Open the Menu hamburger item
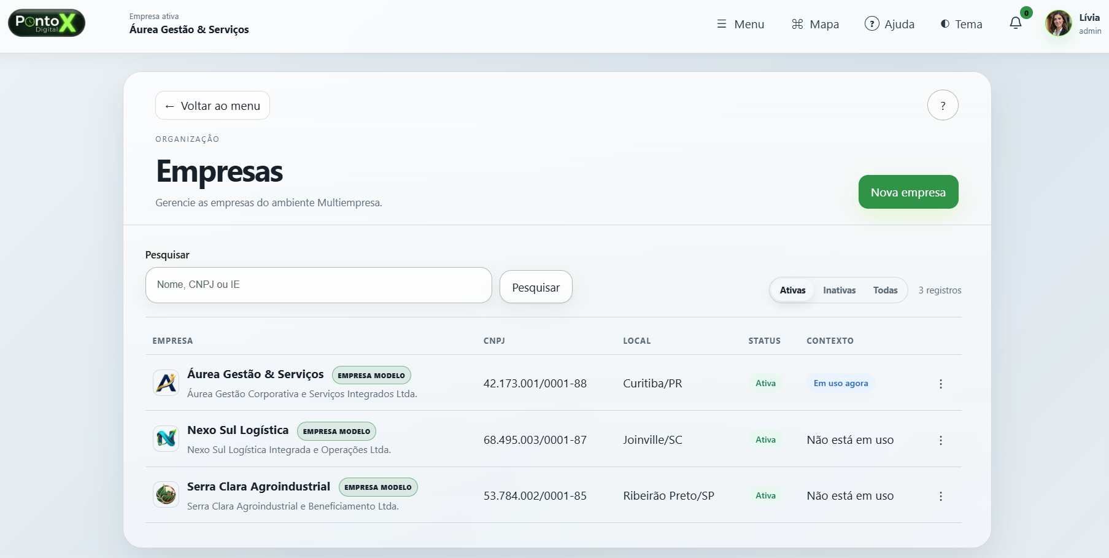 click(x=740, y=24)
